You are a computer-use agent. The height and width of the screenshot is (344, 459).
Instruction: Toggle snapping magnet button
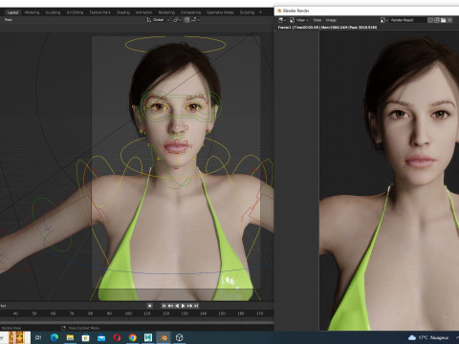(186, 20)
